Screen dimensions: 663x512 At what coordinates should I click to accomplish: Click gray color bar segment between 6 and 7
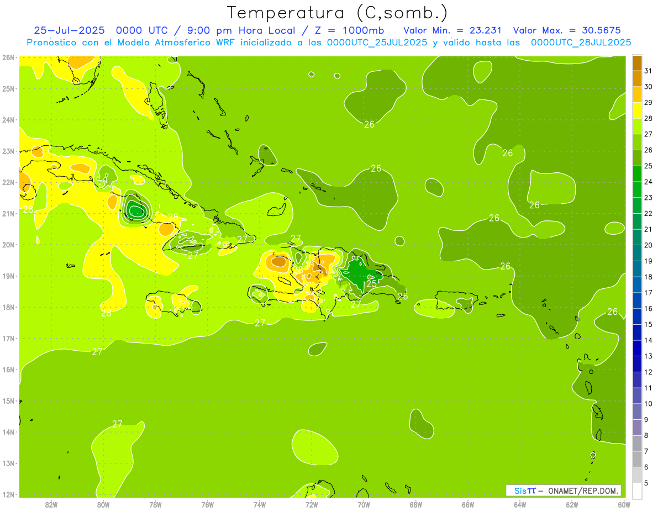point(637,459)
